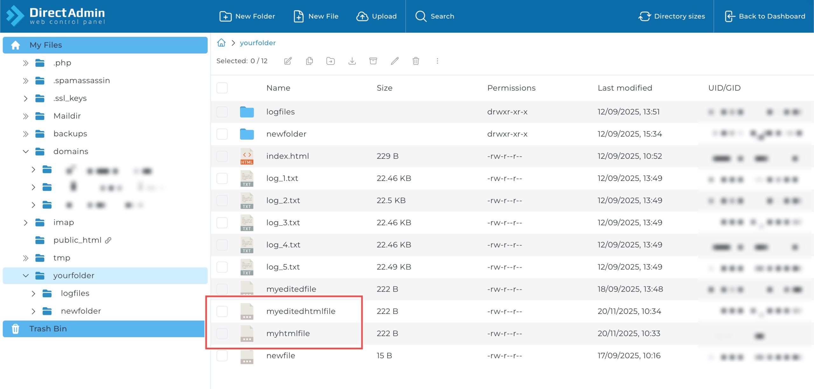The height and width of the screenshot is (389, 814).
Task: Go Back to Dashboard
Action: (x=765, y=16)
